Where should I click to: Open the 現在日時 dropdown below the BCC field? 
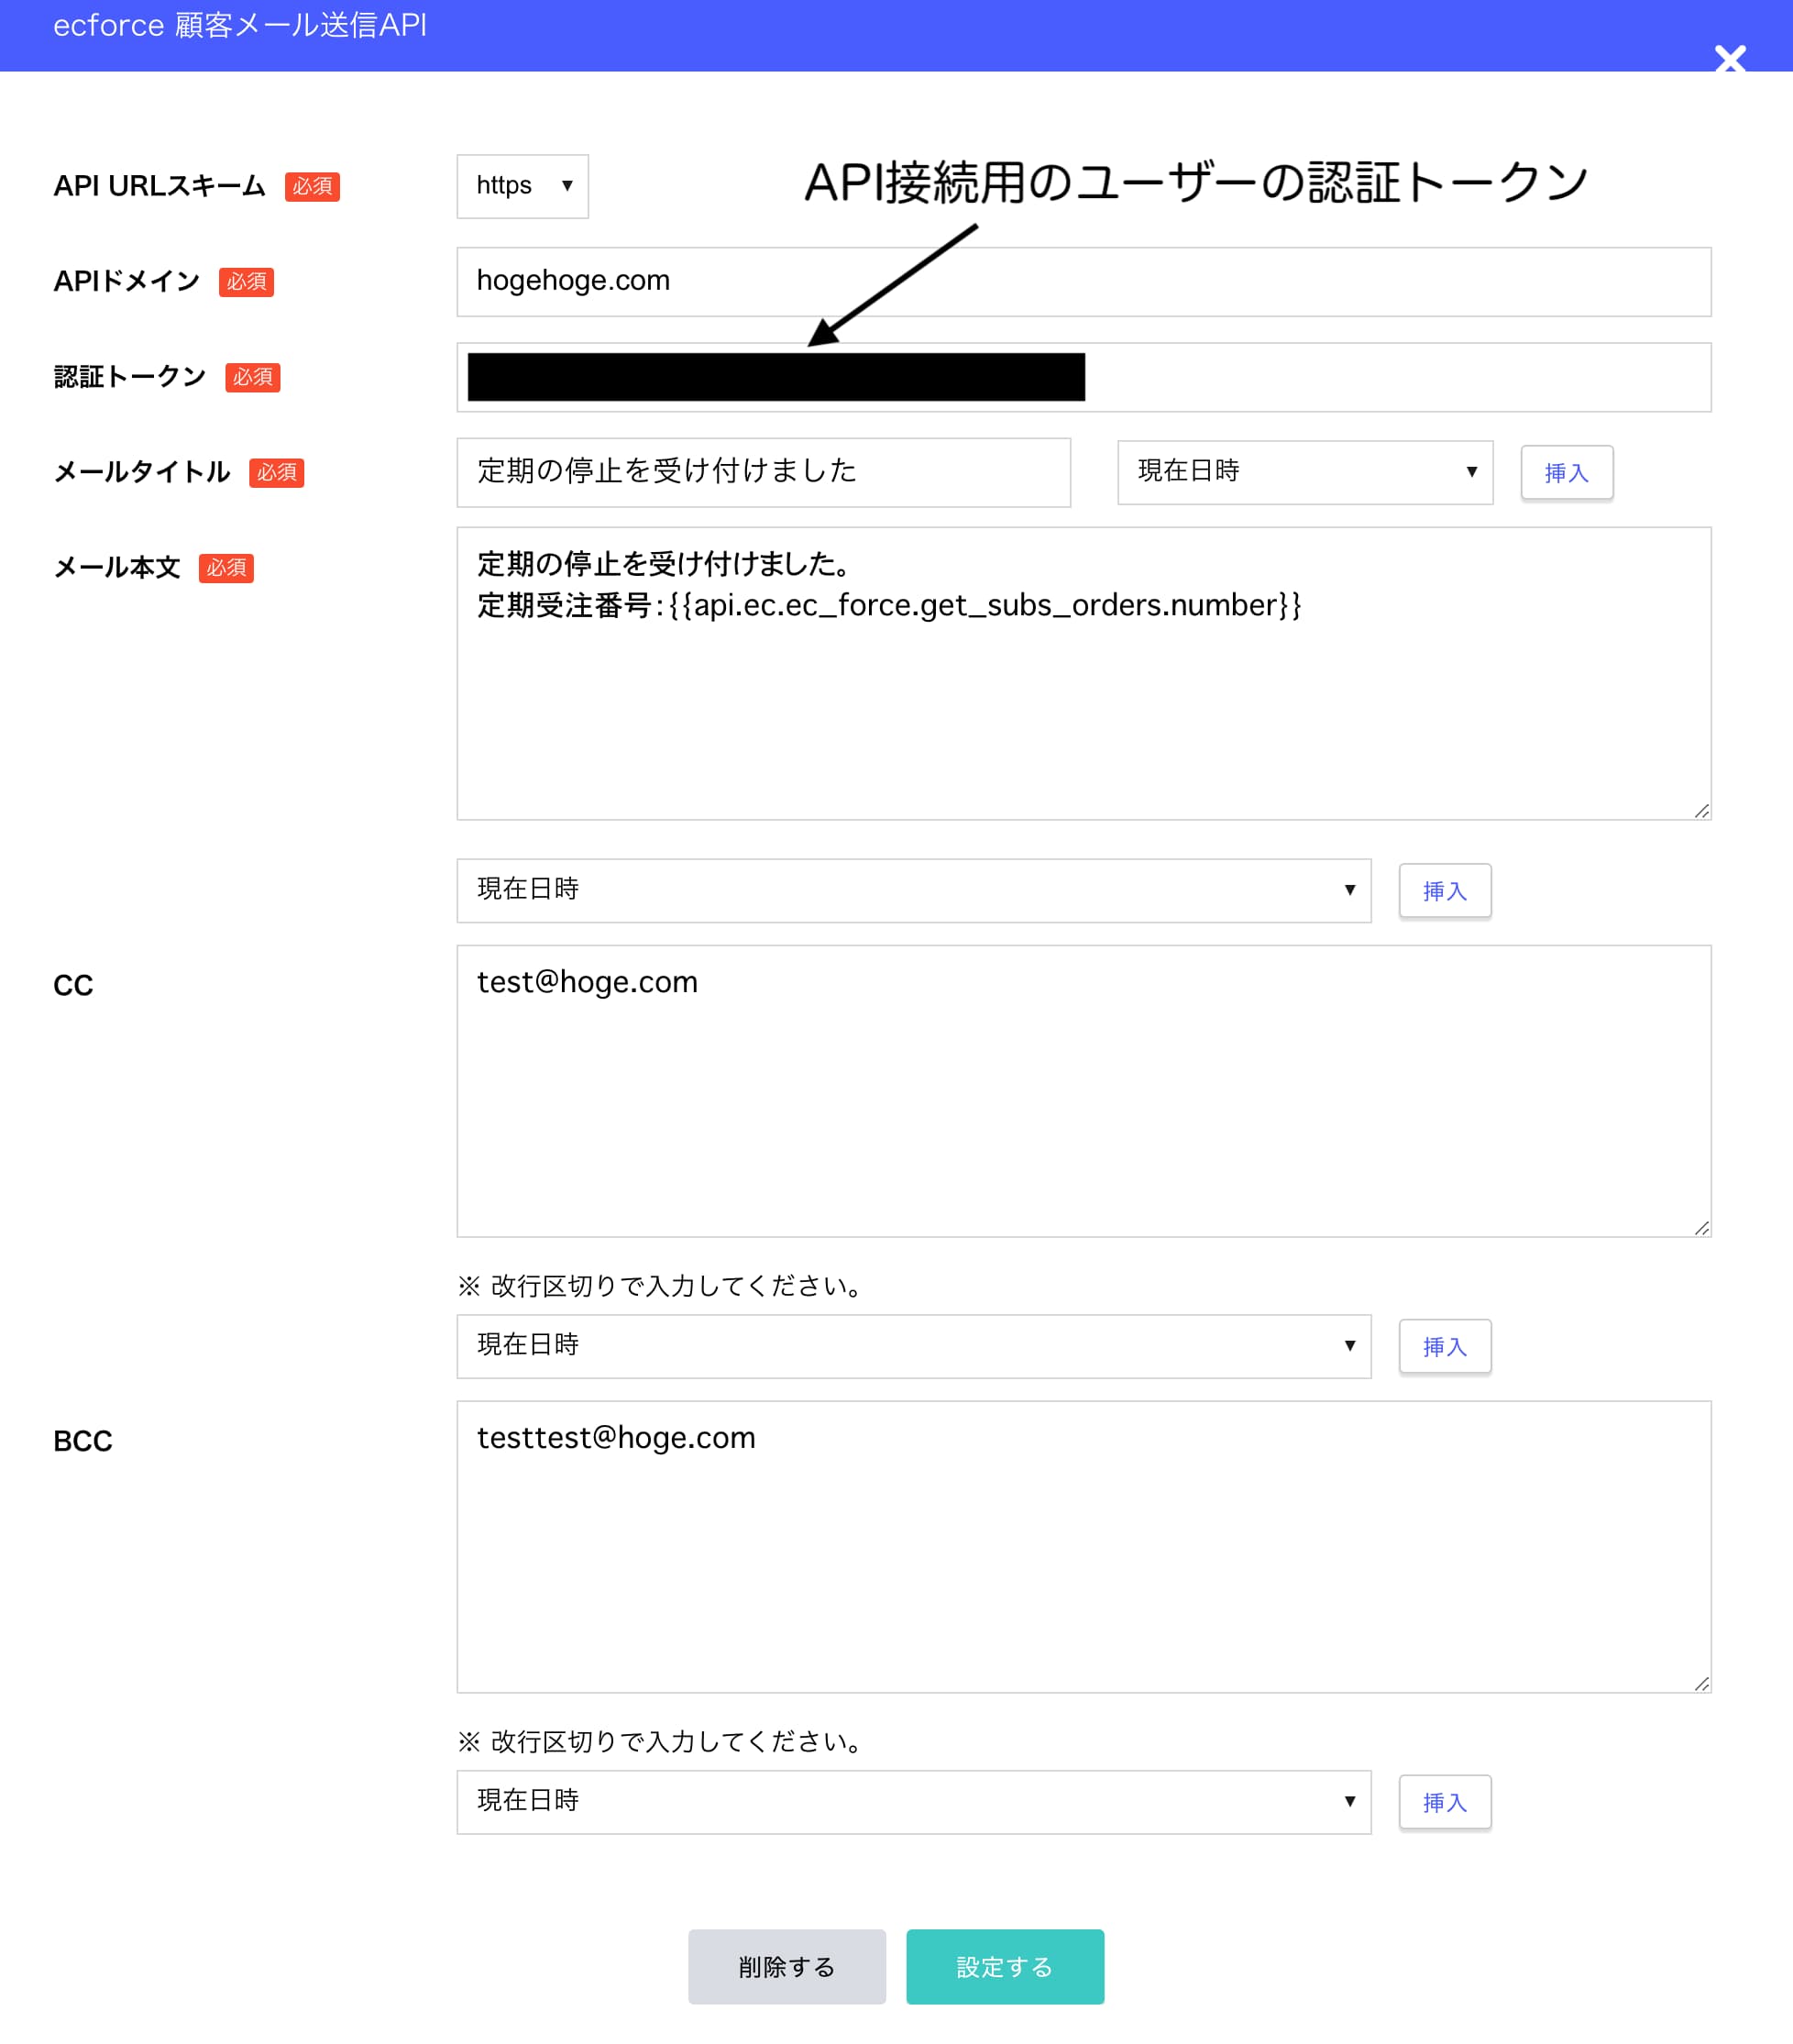click(912, 1802)
